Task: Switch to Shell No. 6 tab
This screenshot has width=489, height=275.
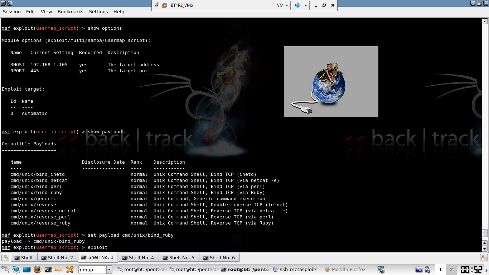Action: [219, 257]
